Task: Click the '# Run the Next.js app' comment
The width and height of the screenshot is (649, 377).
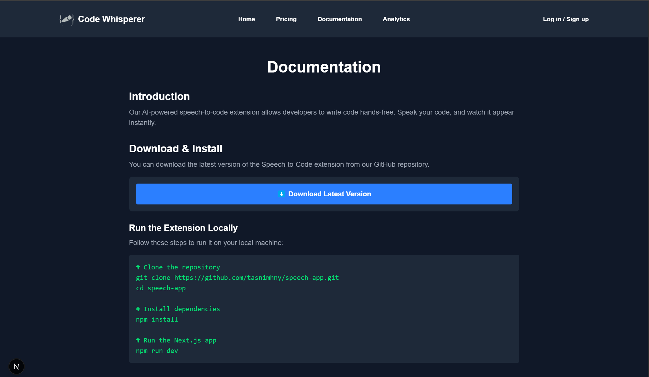Action: 176,340
